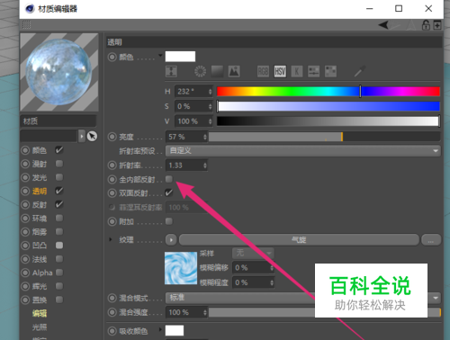450x340 pixels.
Task: Click the animation dot beside 亮度
Action: 112,137
